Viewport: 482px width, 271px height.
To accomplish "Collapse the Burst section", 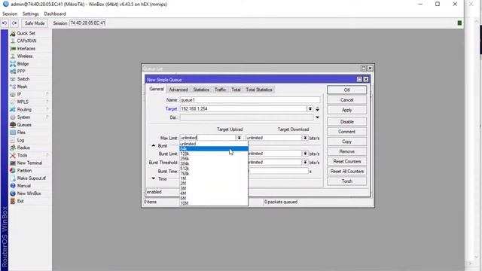I will coord(154,145).
